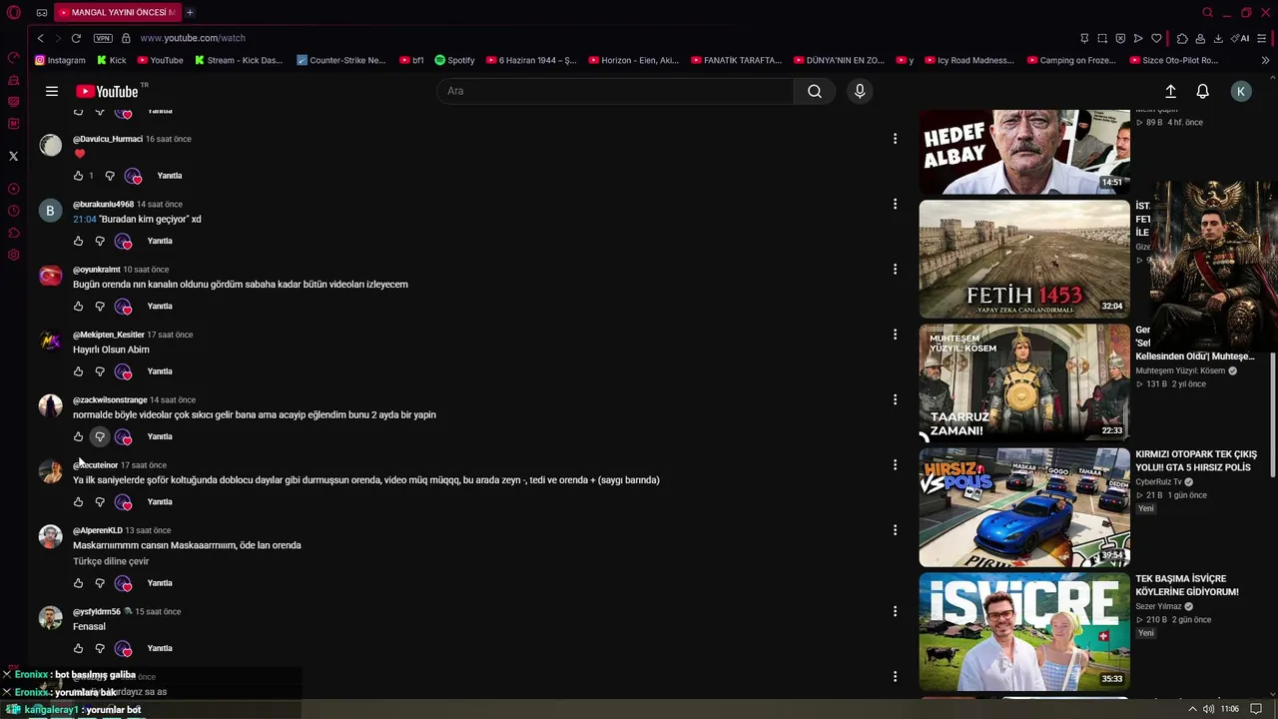1278x719 pixels.
Task: Click 'Türkçe diline çevir' translate link
Action: coord(111,561)
